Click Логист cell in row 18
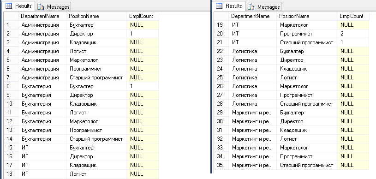This screenshot has height=179, width=376. click(x=96, y=174)
